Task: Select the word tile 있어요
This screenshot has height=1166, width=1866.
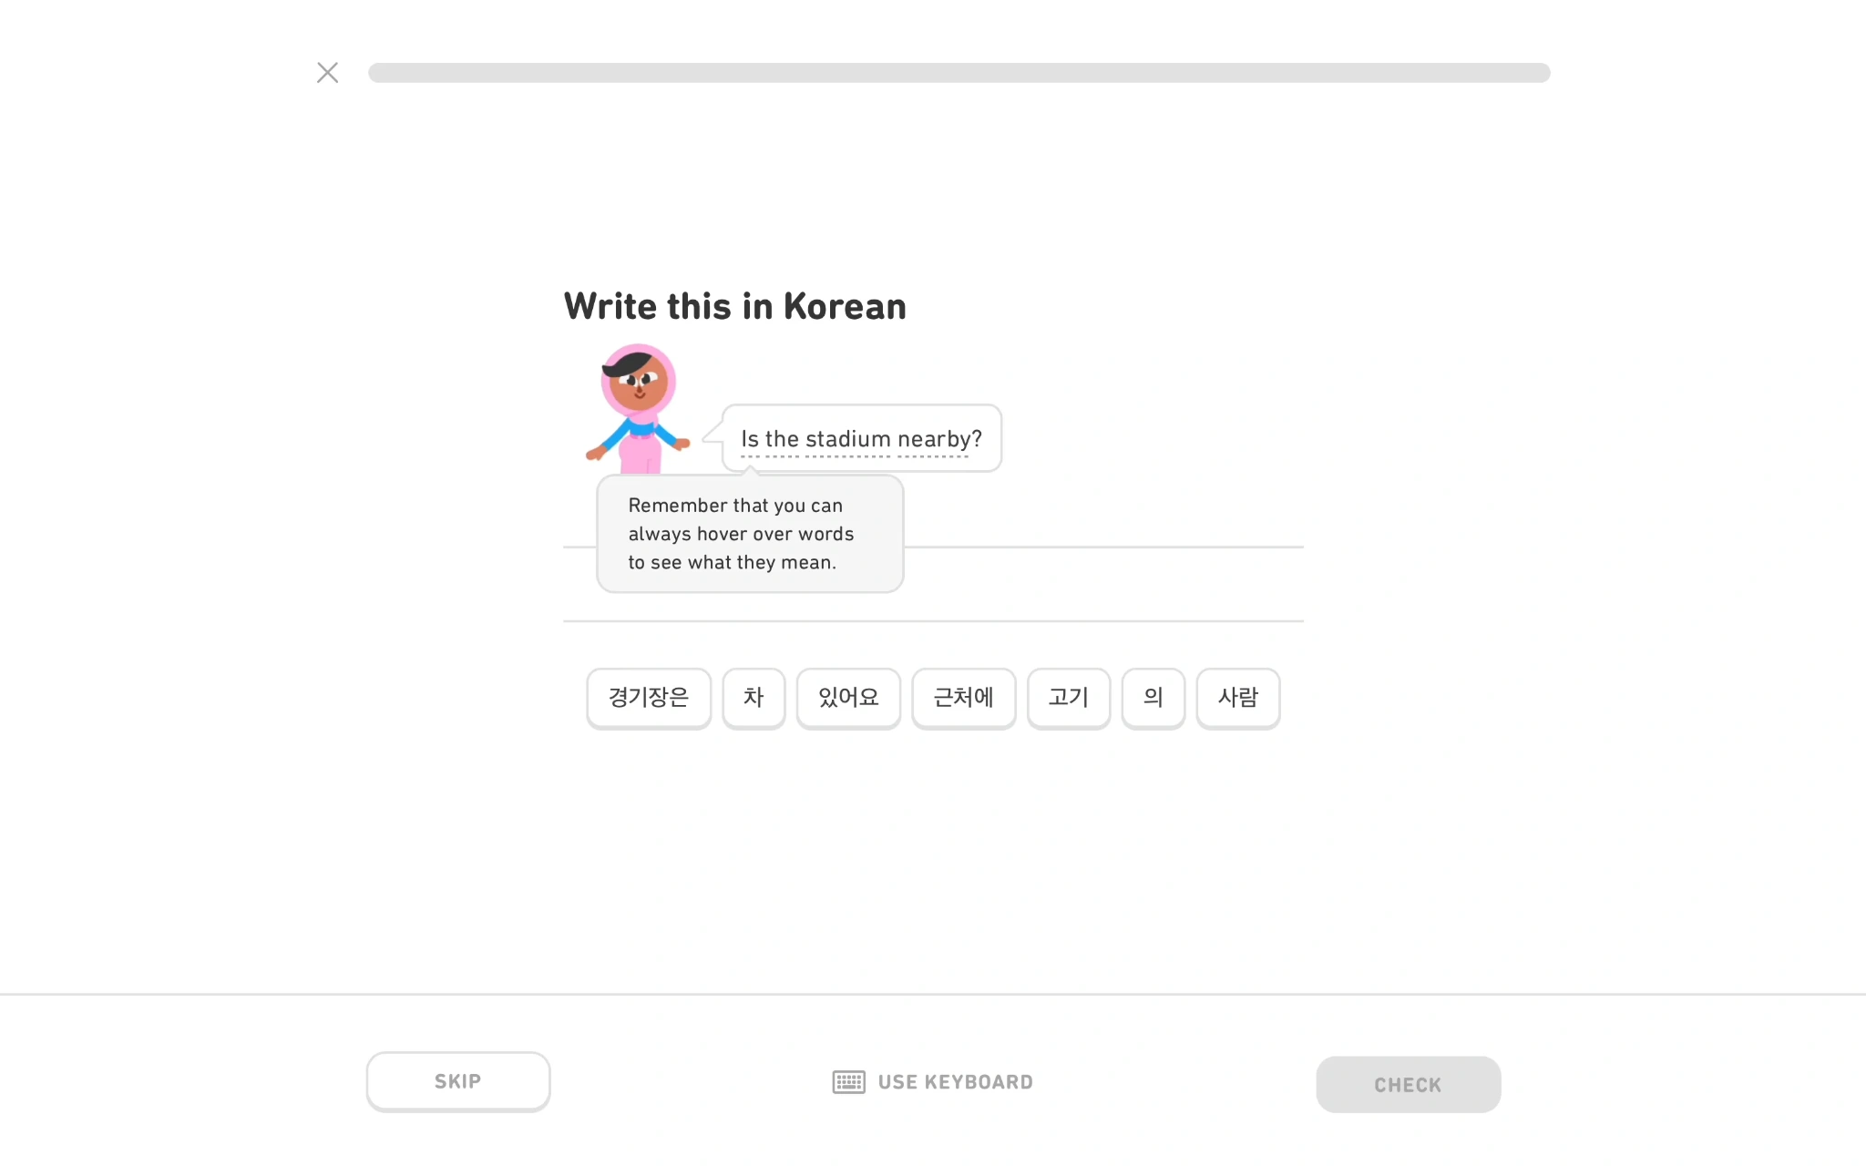Action: tap(848, 698)
